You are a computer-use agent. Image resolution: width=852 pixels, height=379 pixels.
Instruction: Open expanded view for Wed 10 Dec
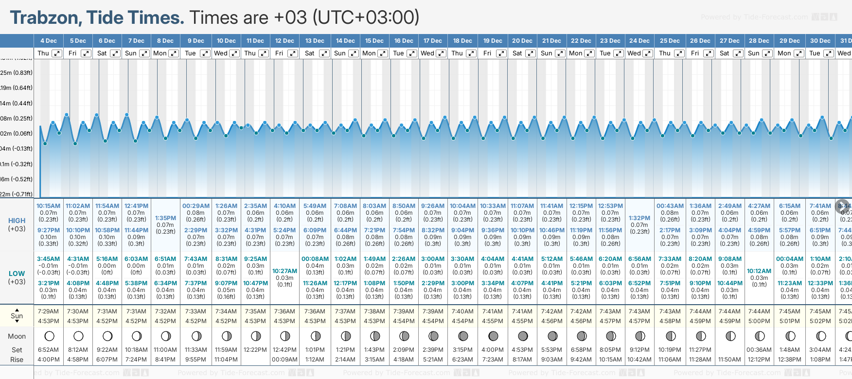tap(234, 53)
